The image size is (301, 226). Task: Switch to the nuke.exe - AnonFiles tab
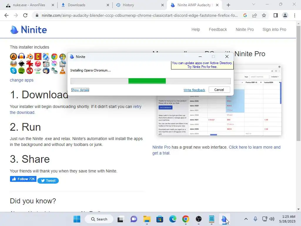tap(30, 5)
